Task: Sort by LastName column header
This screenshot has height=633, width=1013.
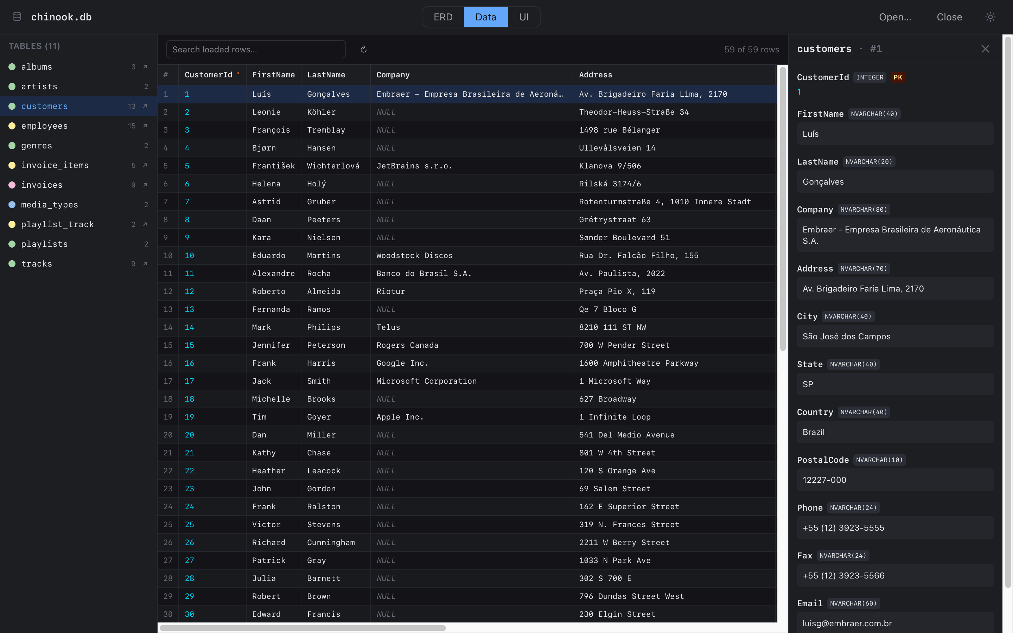Action: tap(335, 75)
